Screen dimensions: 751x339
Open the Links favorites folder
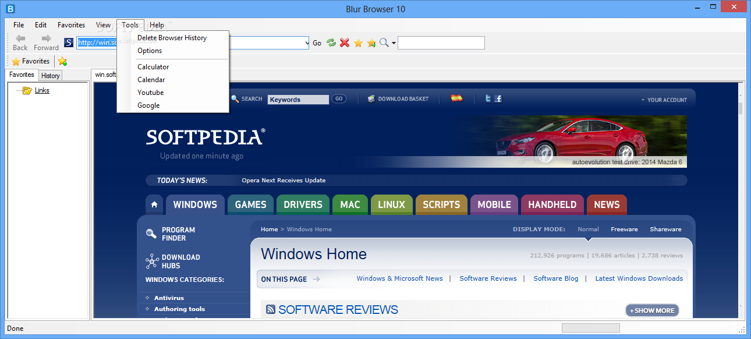click(x=42, y=90)
